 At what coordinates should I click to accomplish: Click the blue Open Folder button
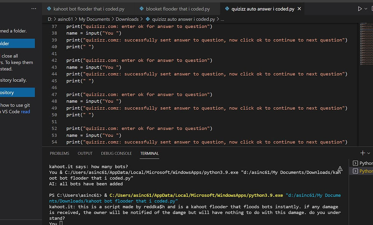18,43
